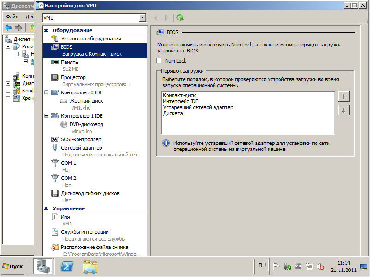Launch PowerShell from the taskbar
This screenshot has width=370, height=277.
pyautogui.click(x=67, y=266)
